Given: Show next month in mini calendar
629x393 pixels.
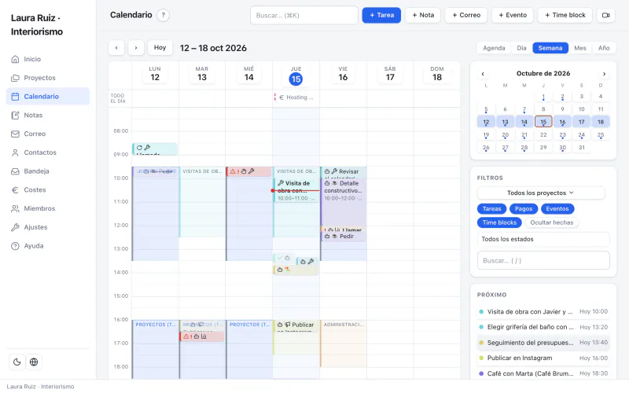Looking at the screenshot, I should coord(604,74).
